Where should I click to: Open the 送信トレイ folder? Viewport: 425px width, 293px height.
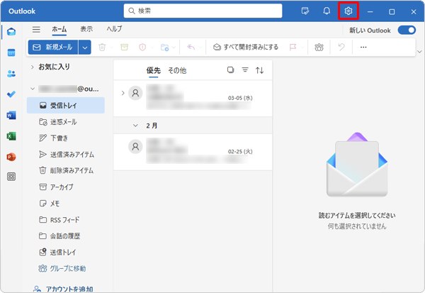[66, 253]
